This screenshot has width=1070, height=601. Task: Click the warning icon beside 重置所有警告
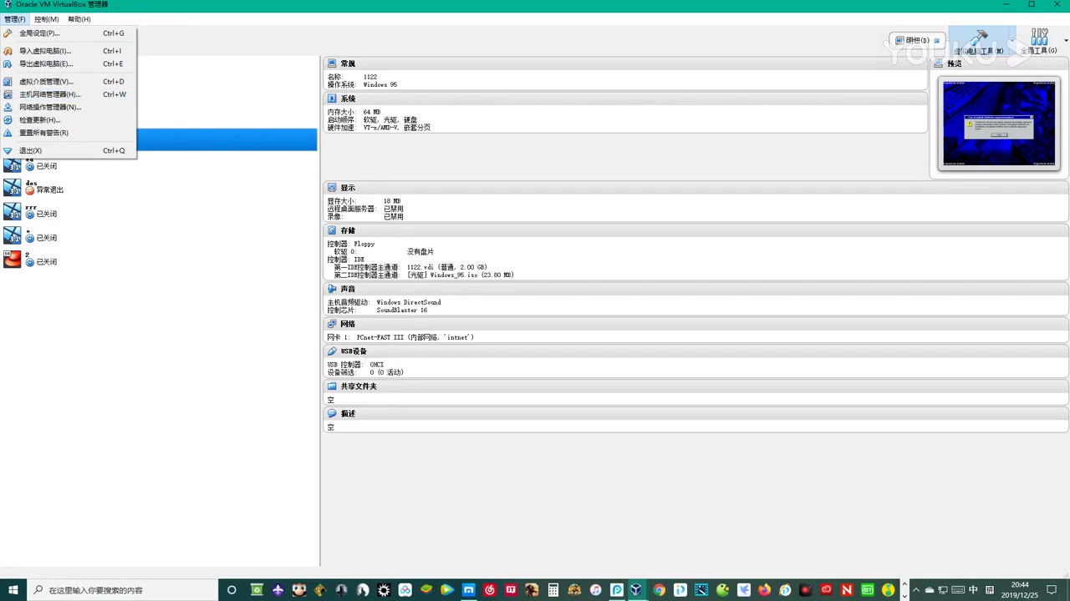pyautogui.click(x=8, y=133)
